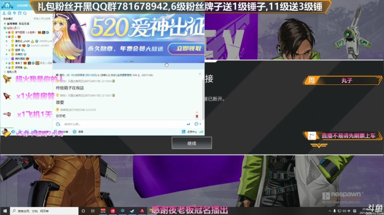Click the send enter-arrow icon

point(188,124)
